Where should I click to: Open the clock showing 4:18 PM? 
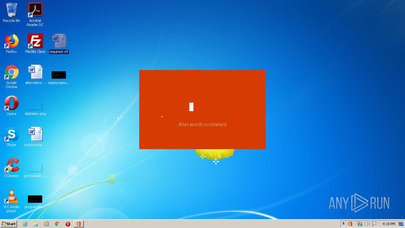(389, 224)
